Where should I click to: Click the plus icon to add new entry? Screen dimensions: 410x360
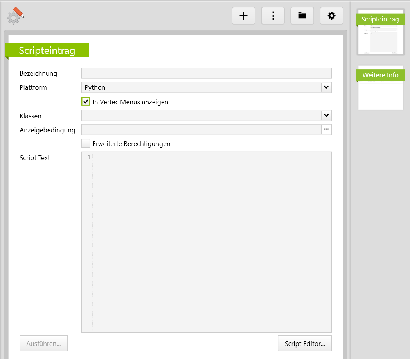[243, 16]
